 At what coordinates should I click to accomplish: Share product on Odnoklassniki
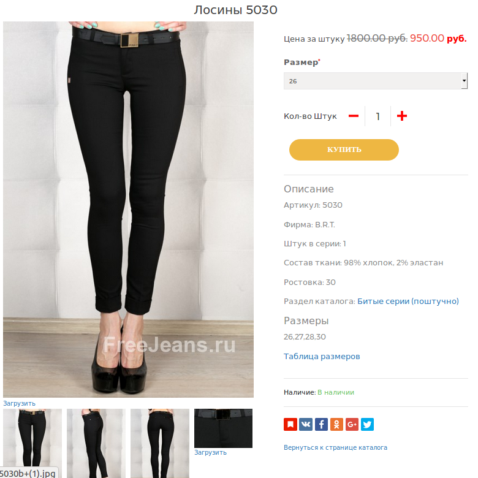336,424
